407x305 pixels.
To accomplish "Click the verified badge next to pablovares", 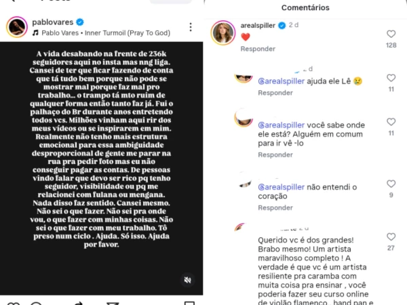I will [80, 22].
